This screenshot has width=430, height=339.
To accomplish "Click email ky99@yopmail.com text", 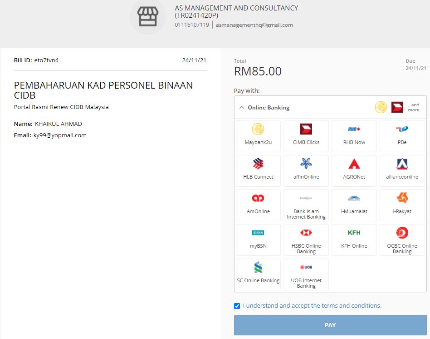I will 60,135.
